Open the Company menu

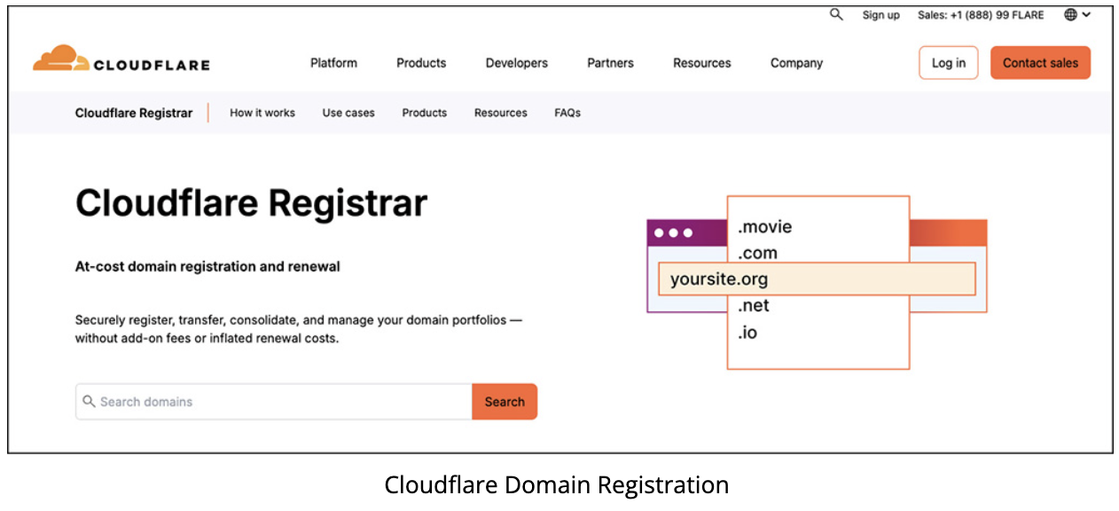click(x=796, y=63)
